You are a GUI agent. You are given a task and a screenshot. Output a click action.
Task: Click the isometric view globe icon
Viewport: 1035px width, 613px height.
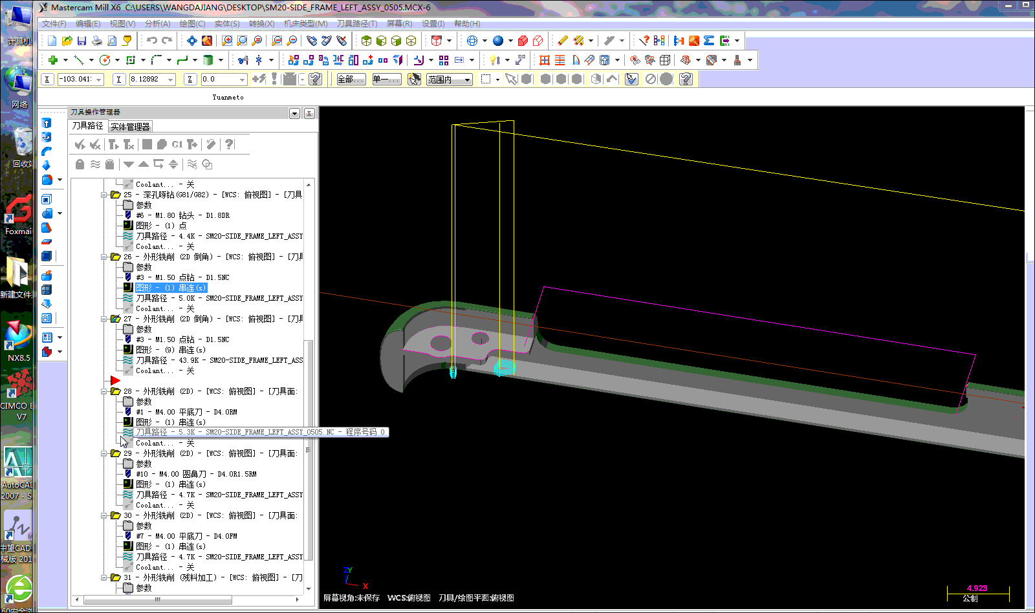(472, 41)
